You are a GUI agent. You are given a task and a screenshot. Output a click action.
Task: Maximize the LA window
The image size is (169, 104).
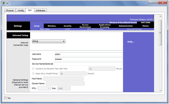click(156, 3)
